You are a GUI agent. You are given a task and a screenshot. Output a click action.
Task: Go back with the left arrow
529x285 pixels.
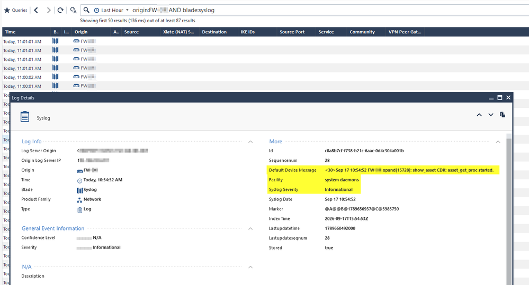click(36, 10)
